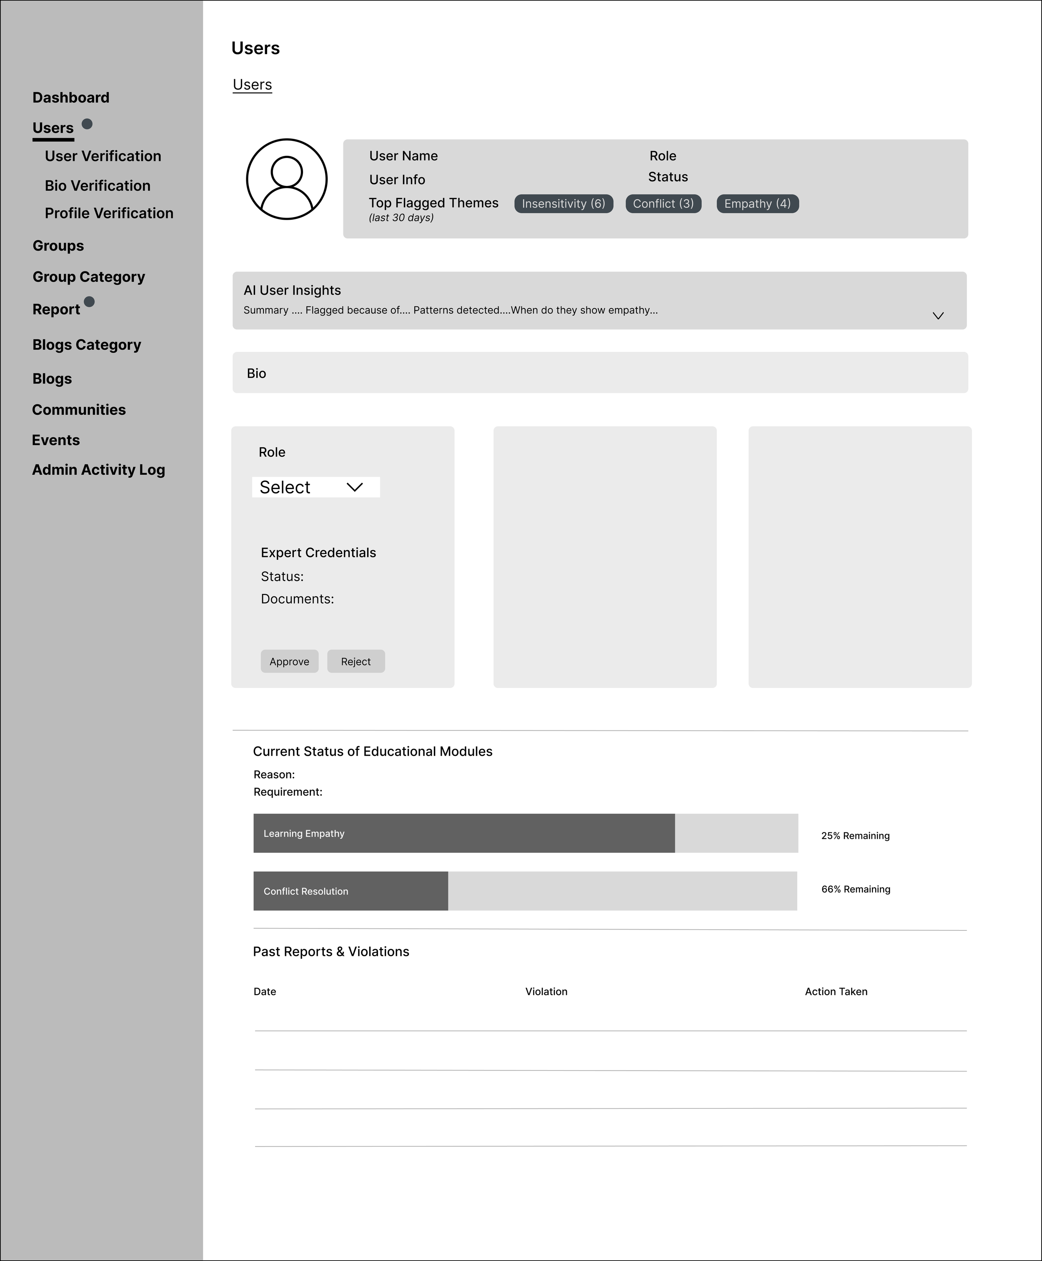Click the notification dot beside Users
The height and width of the screenshot is (1261, 1042).
click(x=87, y=124)
